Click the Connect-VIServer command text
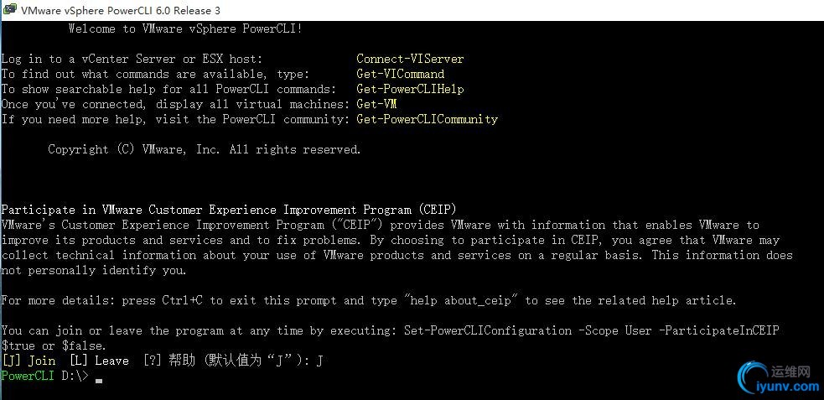The width and height of the screenshot is (824, 400). click(410, 59)
